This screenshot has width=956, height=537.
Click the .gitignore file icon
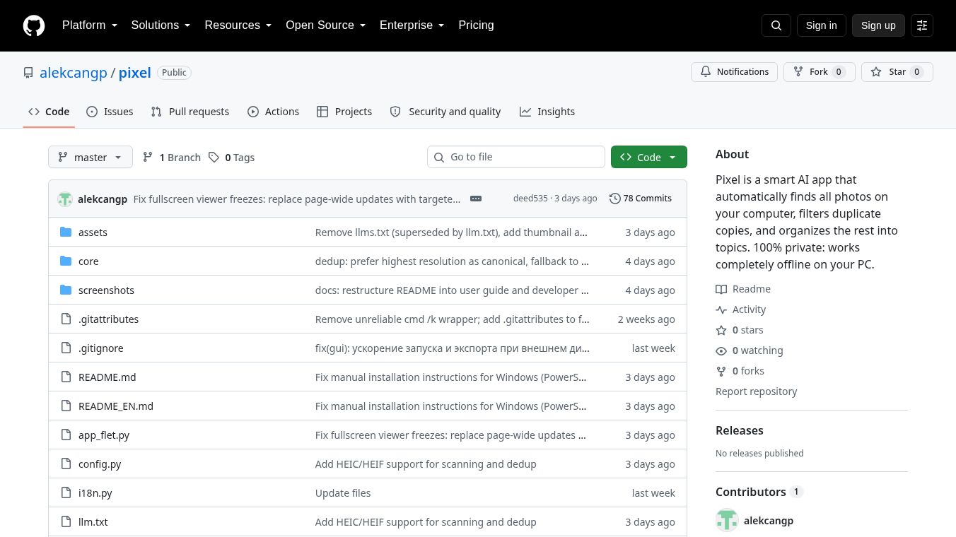coord(66,348)
